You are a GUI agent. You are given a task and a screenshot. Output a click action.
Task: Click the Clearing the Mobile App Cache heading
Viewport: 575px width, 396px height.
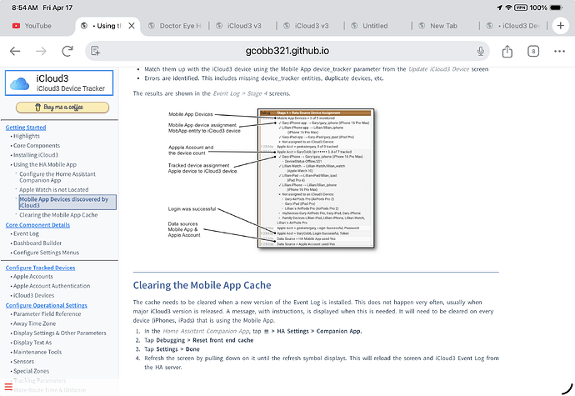point(202,285)
